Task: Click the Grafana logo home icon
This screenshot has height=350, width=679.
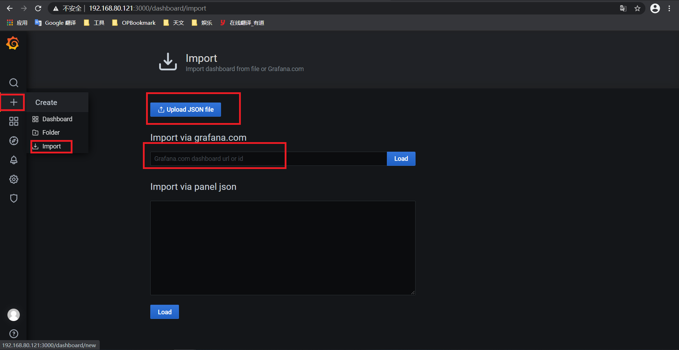Action: coord(13,43)
